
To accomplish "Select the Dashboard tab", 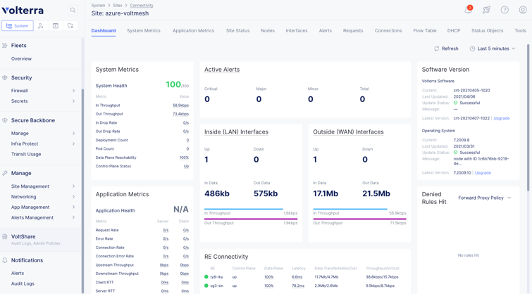I will (x=104, y=30).
